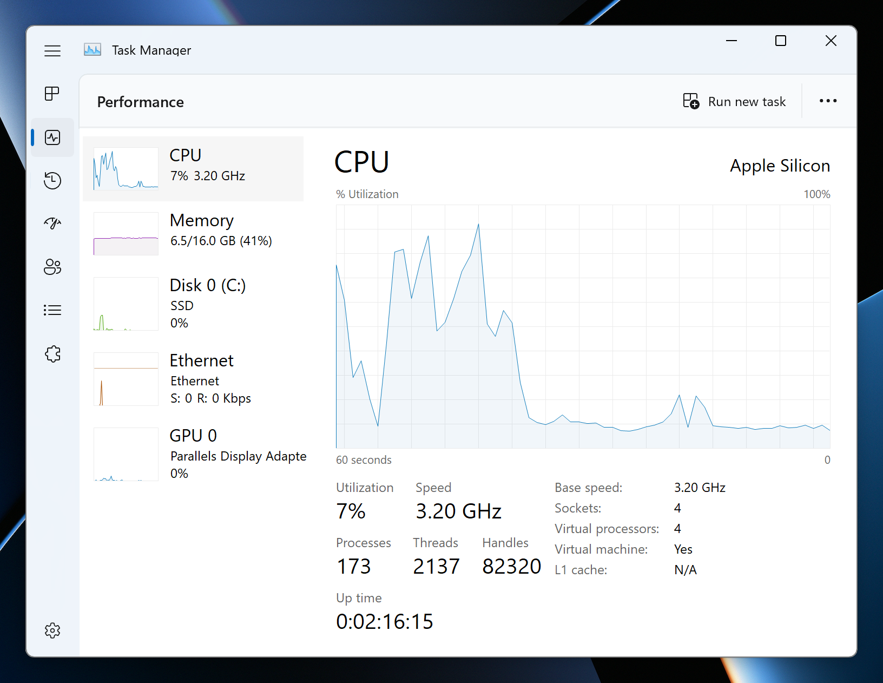Select Ethernet in the resource list
883x683 pixels.
tap(193, 379)
